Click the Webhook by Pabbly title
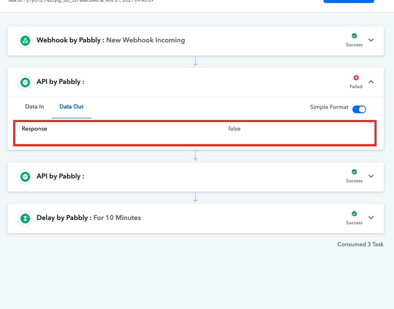This screenshot has height=309, width=394. click(x=70, y=40)
